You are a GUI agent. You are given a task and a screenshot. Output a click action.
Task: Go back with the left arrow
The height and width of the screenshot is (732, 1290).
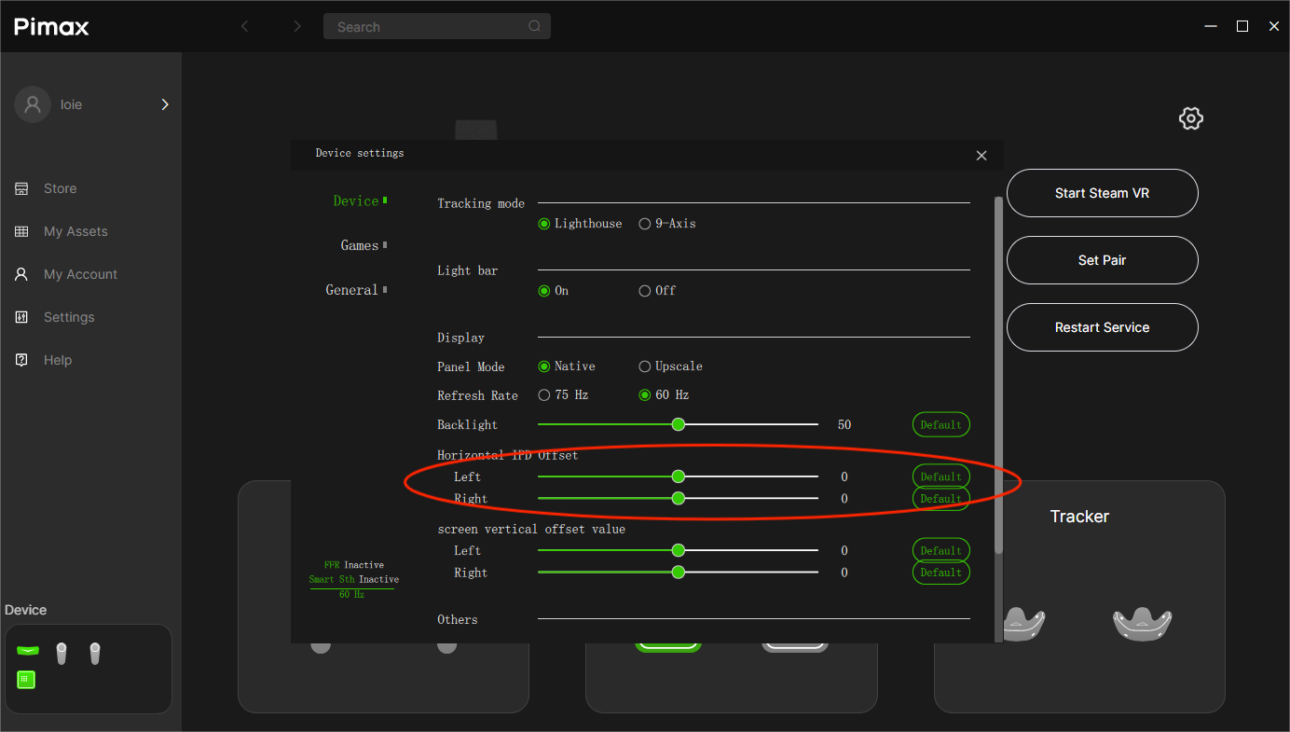245,26
